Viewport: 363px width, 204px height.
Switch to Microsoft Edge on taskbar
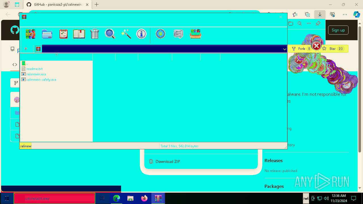click(x=116, y=198)
